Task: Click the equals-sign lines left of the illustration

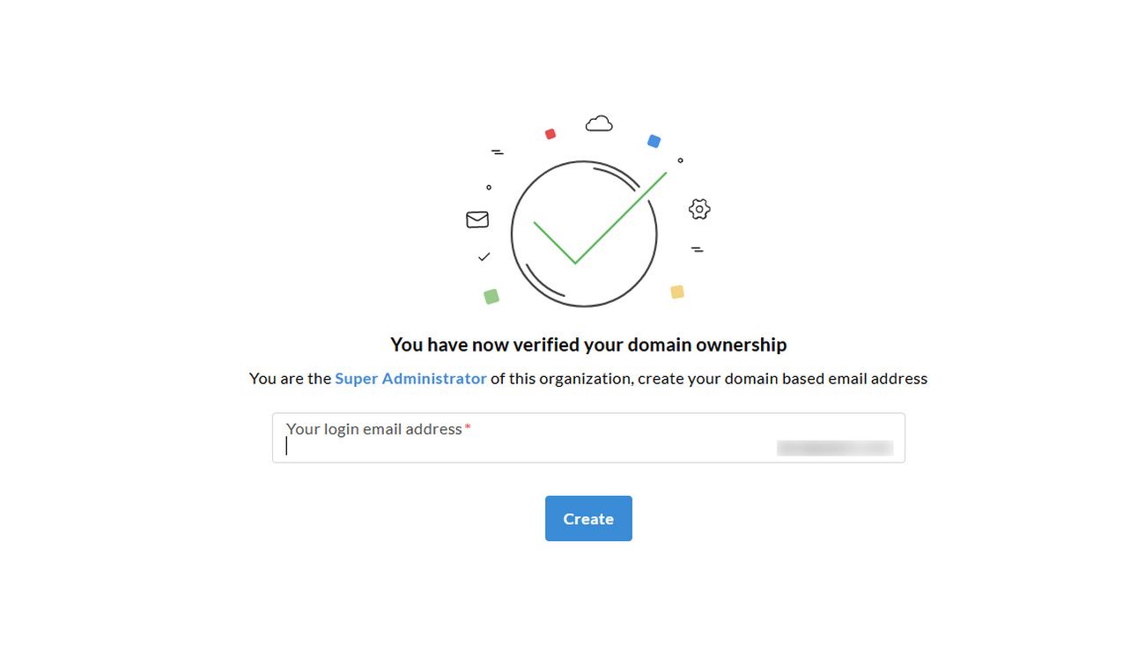Action: tap(497, 152)
